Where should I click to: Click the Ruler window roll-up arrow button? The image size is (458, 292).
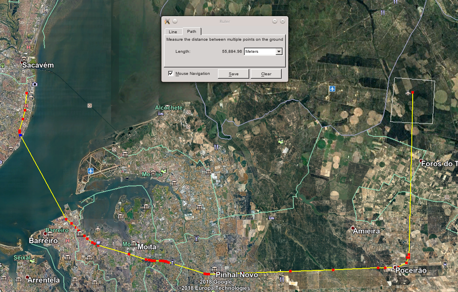(275, 21)
